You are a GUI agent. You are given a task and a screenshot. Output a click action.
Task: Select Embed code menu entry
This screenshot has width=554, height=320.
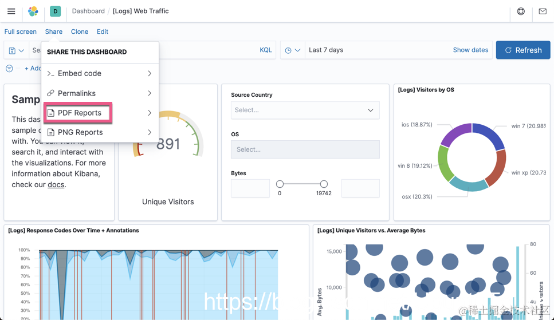click(x=100, y=73)
